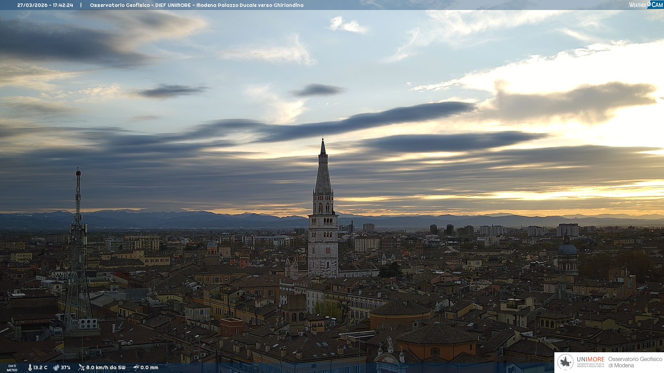Image resolution: width=664 pixels, height=373 pixels.
Task: Click the thermometer temperature icon
Action: click(30, 367)
